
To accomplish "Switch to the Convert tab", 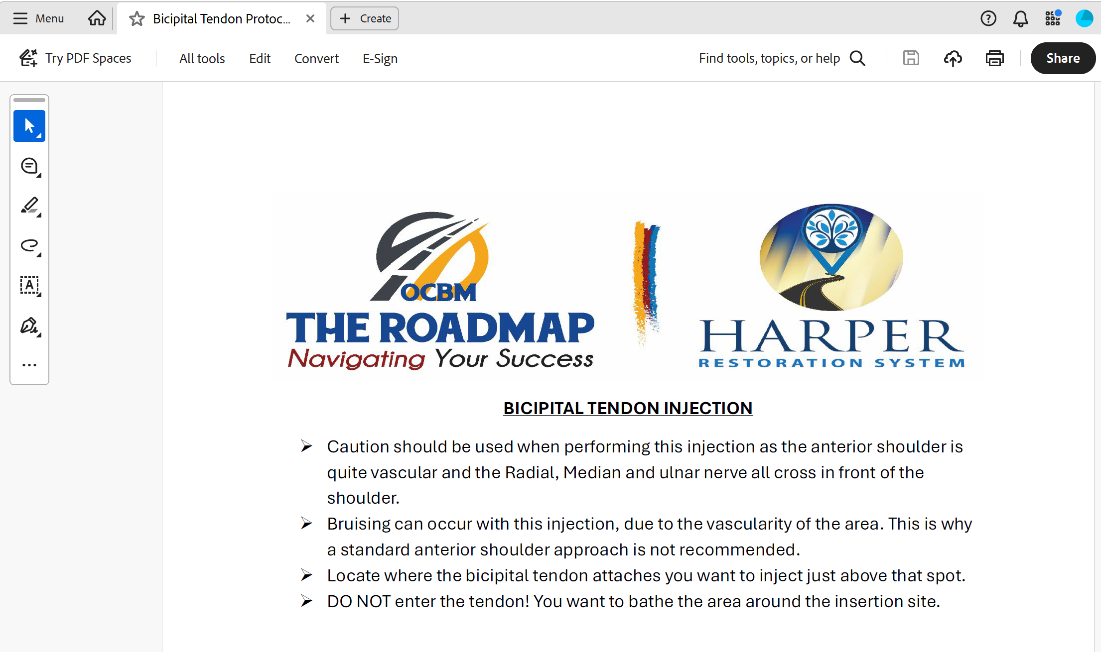I will 316,58.
